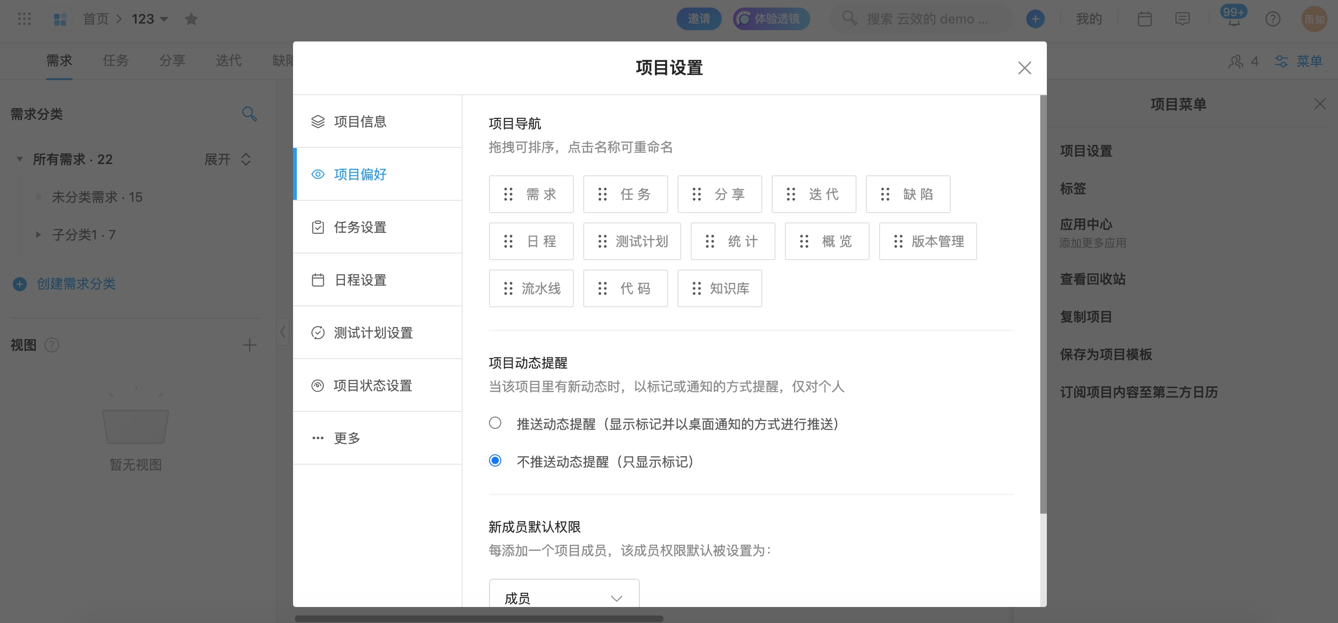This screenshot has width=1338, height=623.
Task: Close the 项目设置 dialog
Action: point(1024,68)
